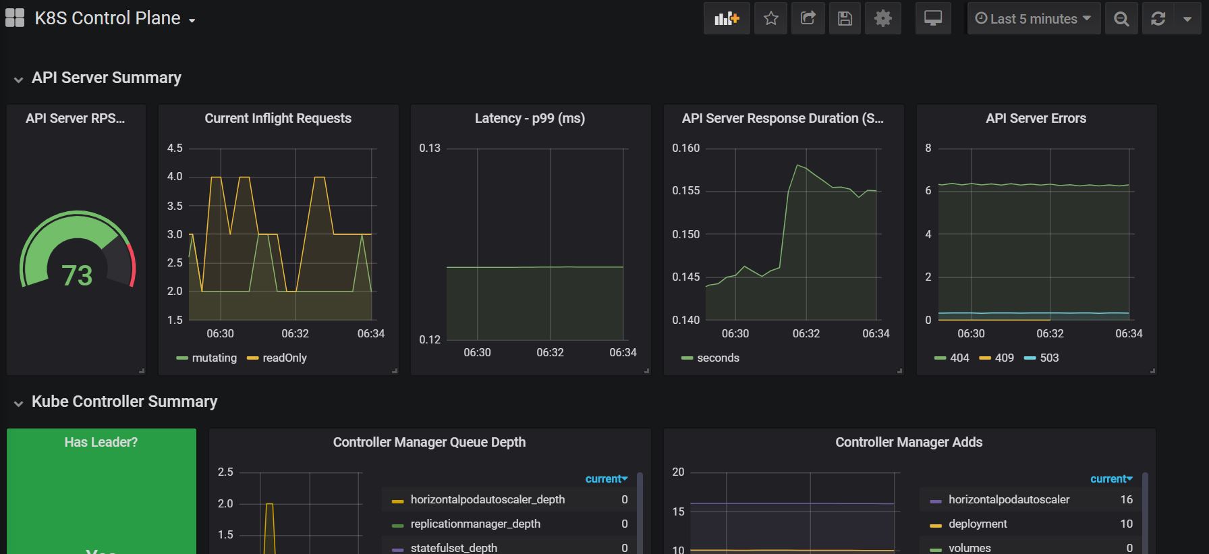Image resolution: width=1209 pixels, height=554 pixels.
Task: Click the Add panel icon
Action: pyautogui.click(x=727, y=19)
